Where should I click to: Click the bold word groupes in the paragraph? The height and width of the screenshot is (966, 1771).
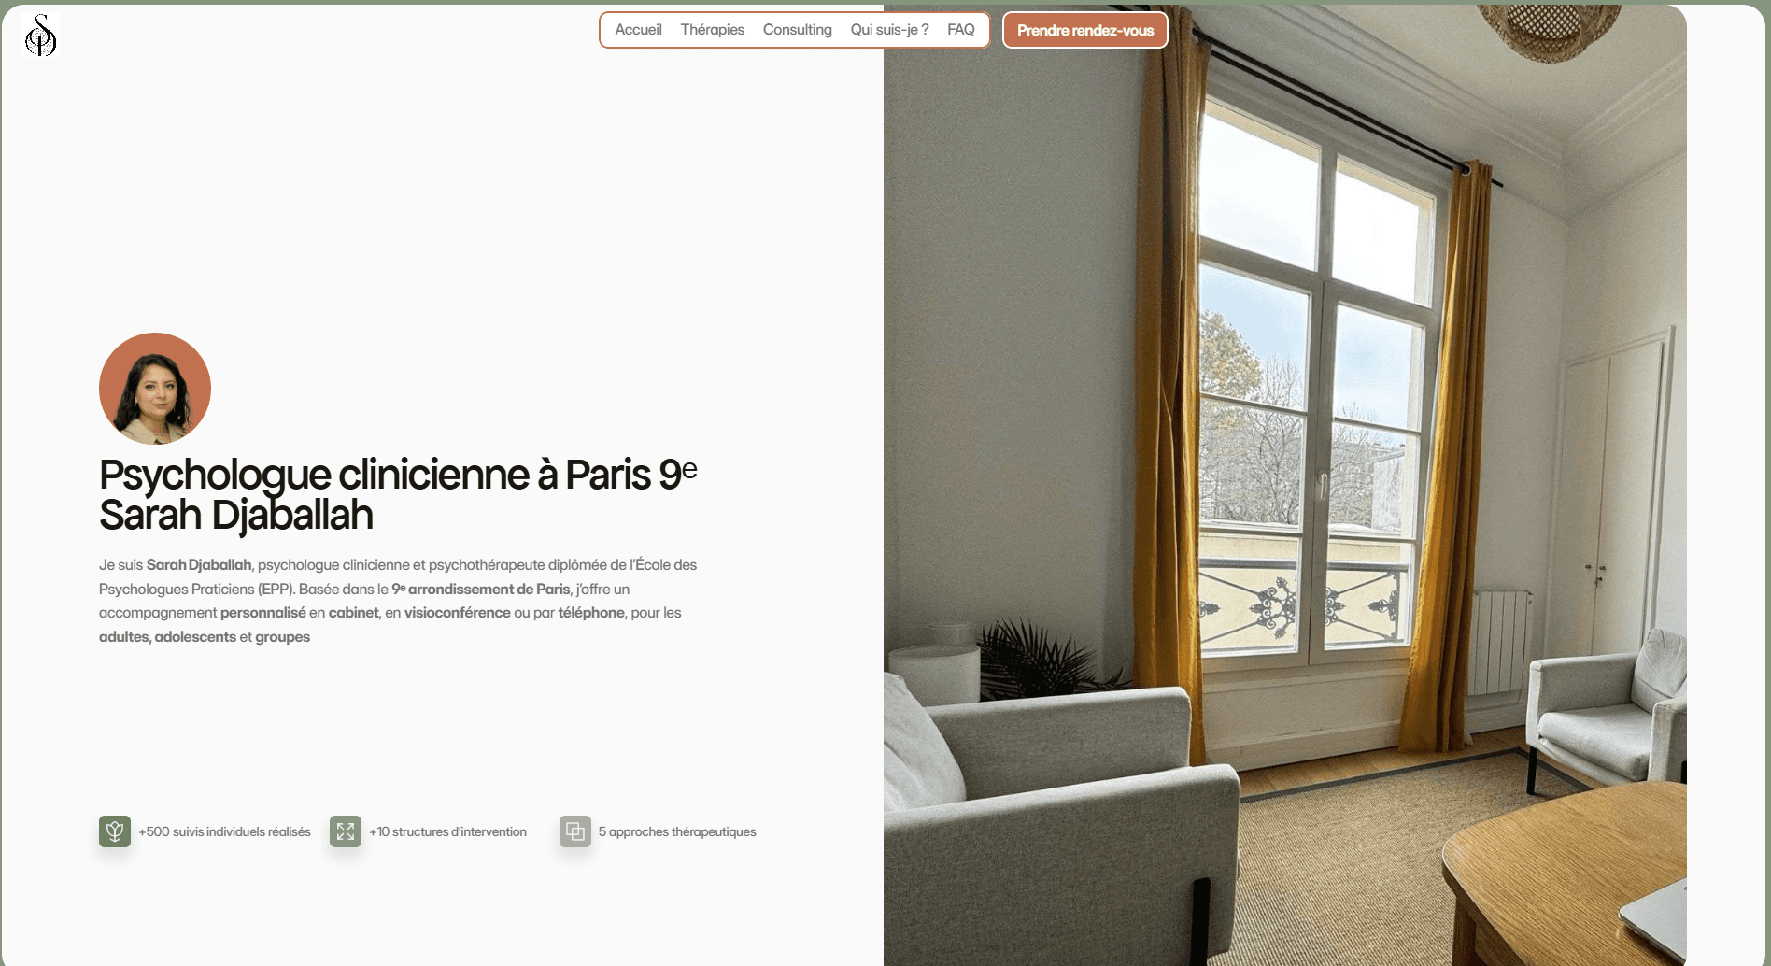tap(283, 637)
